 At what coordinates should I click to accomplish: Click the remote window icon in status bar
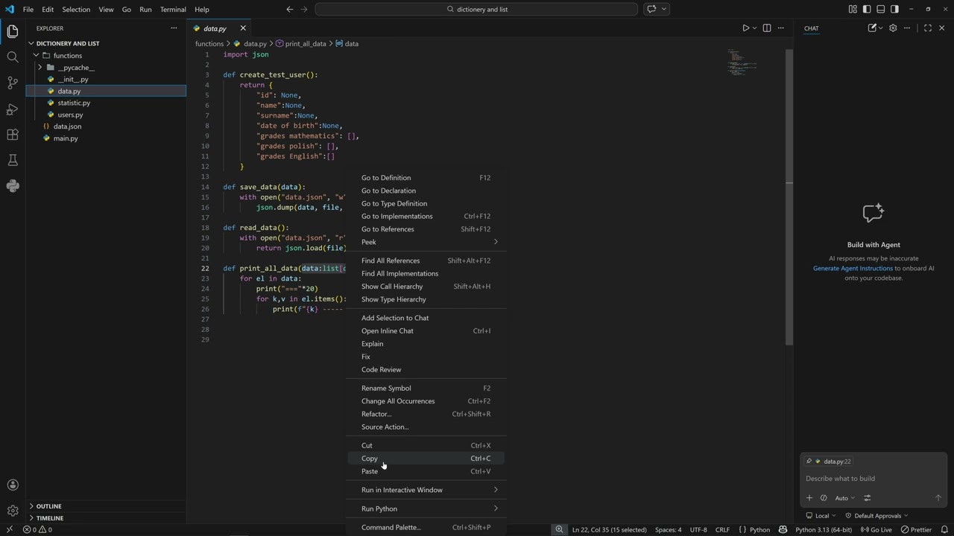[x=10, y=530]
